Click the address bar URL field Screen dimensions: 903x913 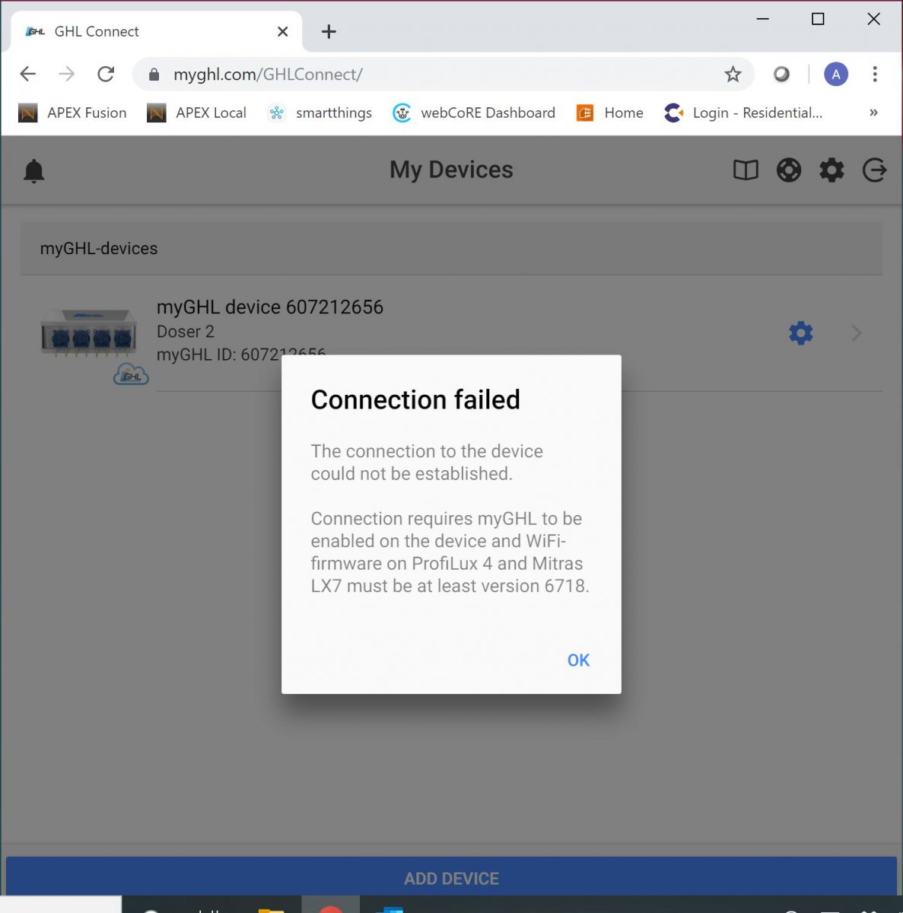click(x=443, y=74)
